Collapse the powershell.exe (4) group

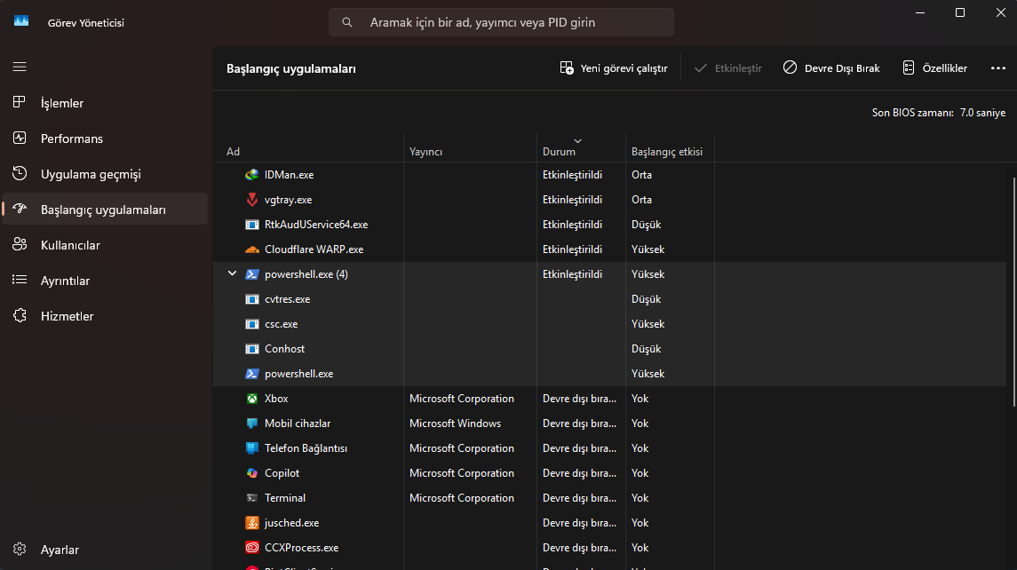point(232,273)
